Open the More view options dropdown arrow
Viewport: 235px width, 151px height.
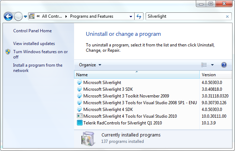tap(212, 65)
